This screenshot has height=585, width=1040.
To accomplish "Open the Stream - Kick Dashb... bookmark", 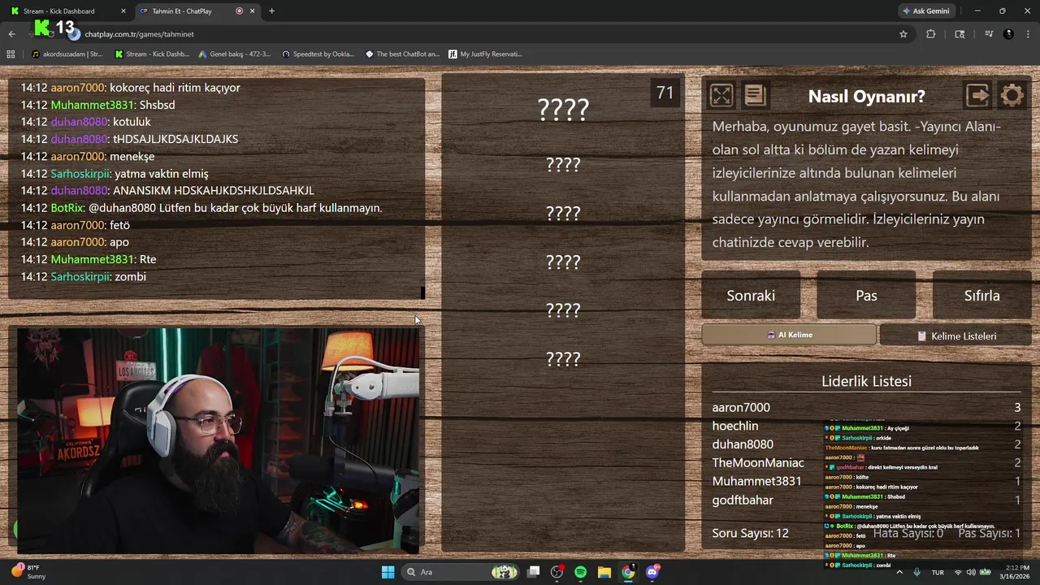I will click(x=152, y=54).
